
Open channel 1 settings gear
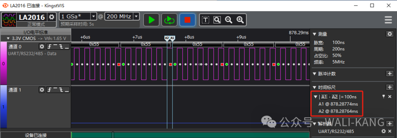tap(42, 90)
